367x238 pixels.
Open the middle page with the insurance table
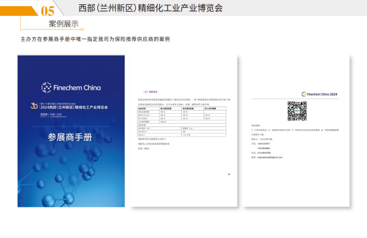(x=183, y=131)
